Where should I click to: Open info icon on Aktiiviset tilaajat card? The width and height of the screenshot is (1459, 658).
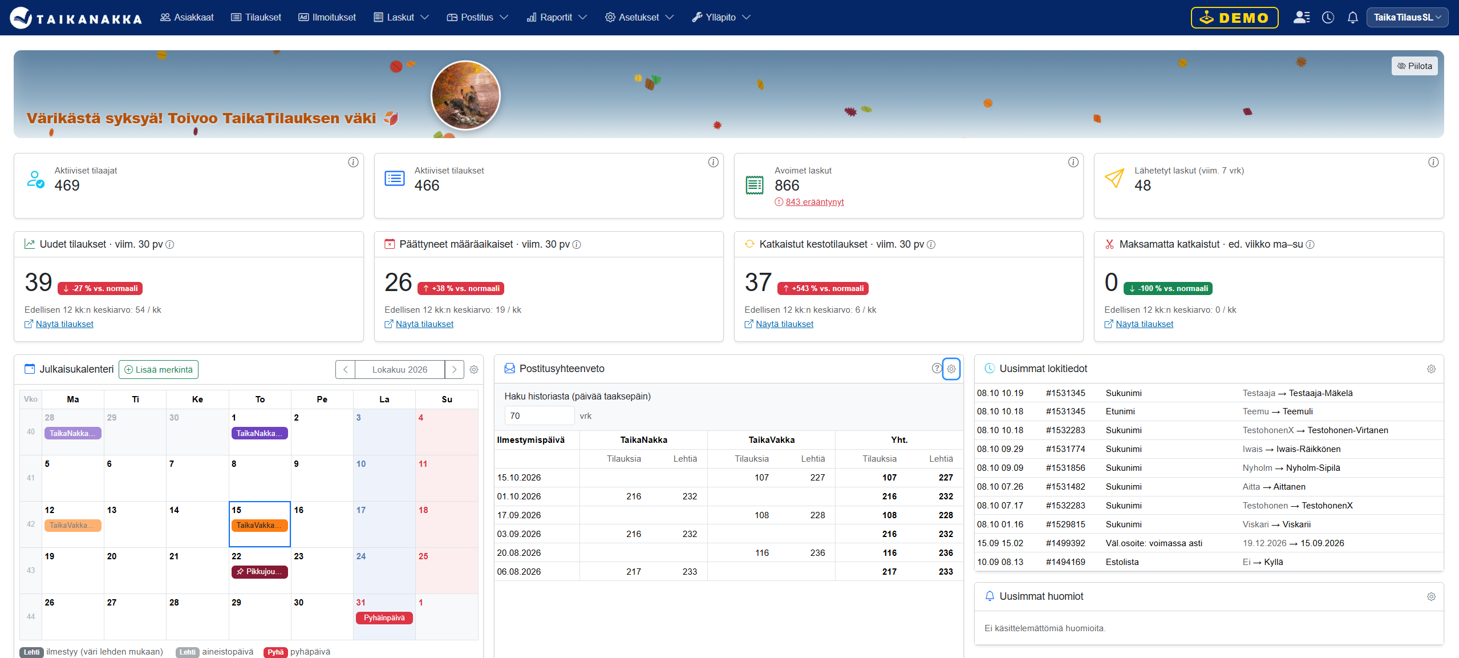[x=353, y=163]
